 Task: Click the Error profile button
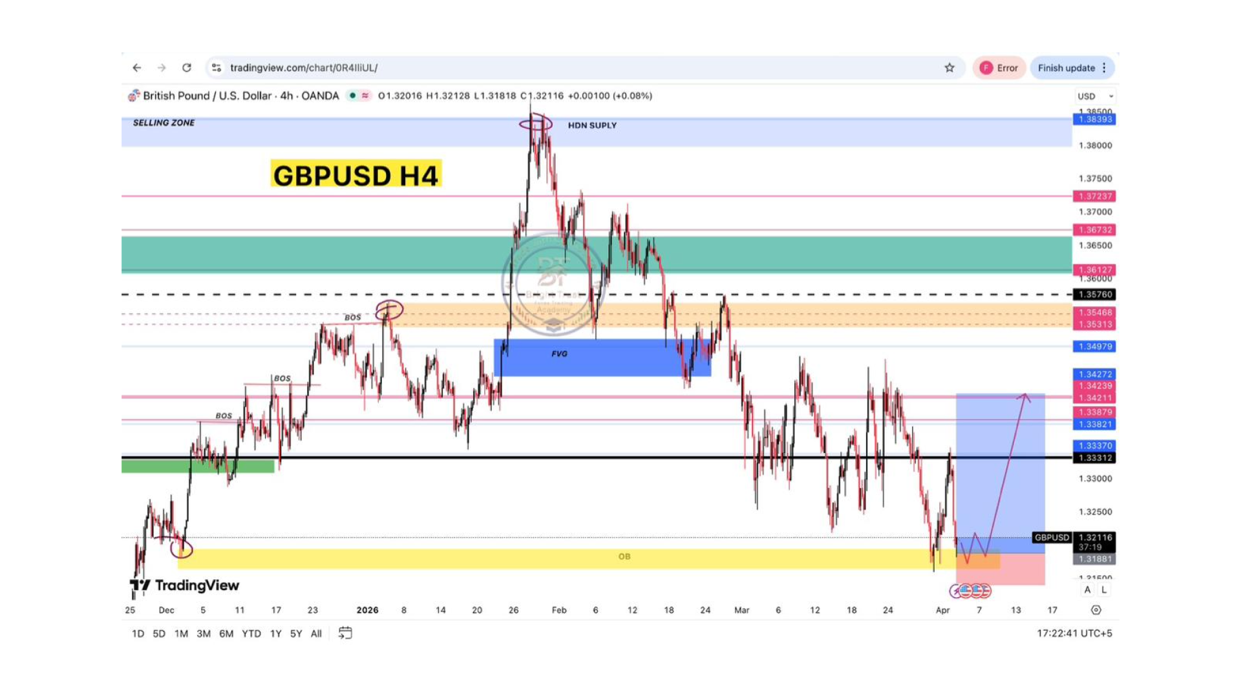point(999,68)
